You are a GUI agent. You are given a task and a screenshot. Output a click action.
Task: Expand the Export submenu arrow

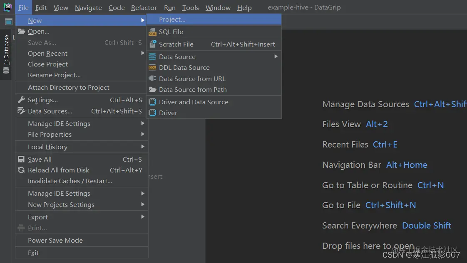pyautogui.click(x=143, y=216)
